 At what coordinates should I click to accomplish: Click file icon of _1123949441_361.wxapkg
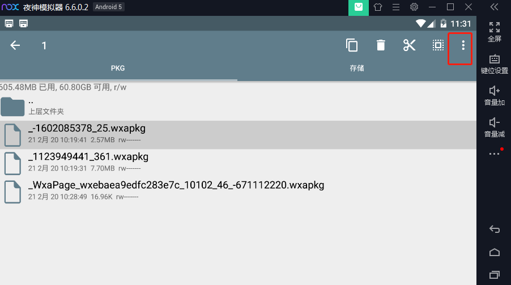[12, 163]
